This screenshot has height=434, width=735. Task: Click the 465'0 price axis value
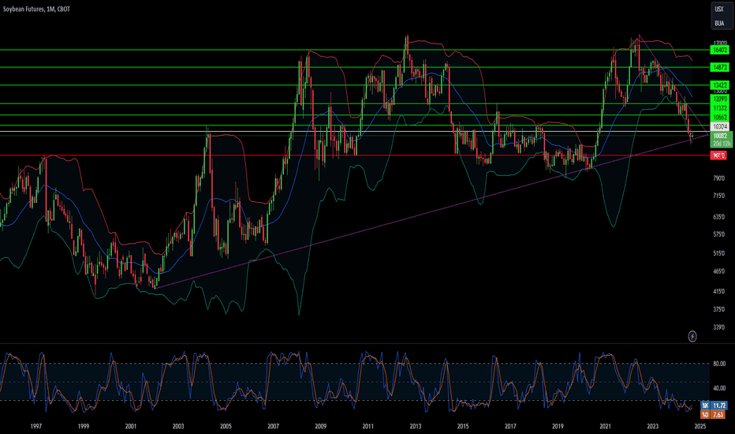click(719, 271)
